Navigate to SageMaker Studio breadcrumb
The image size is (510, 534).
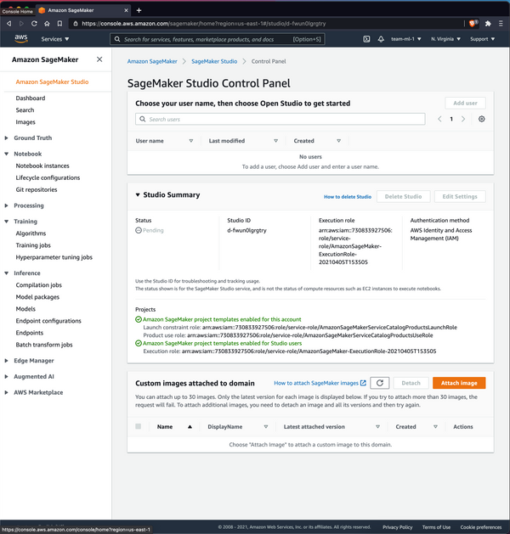click(215, 62)
